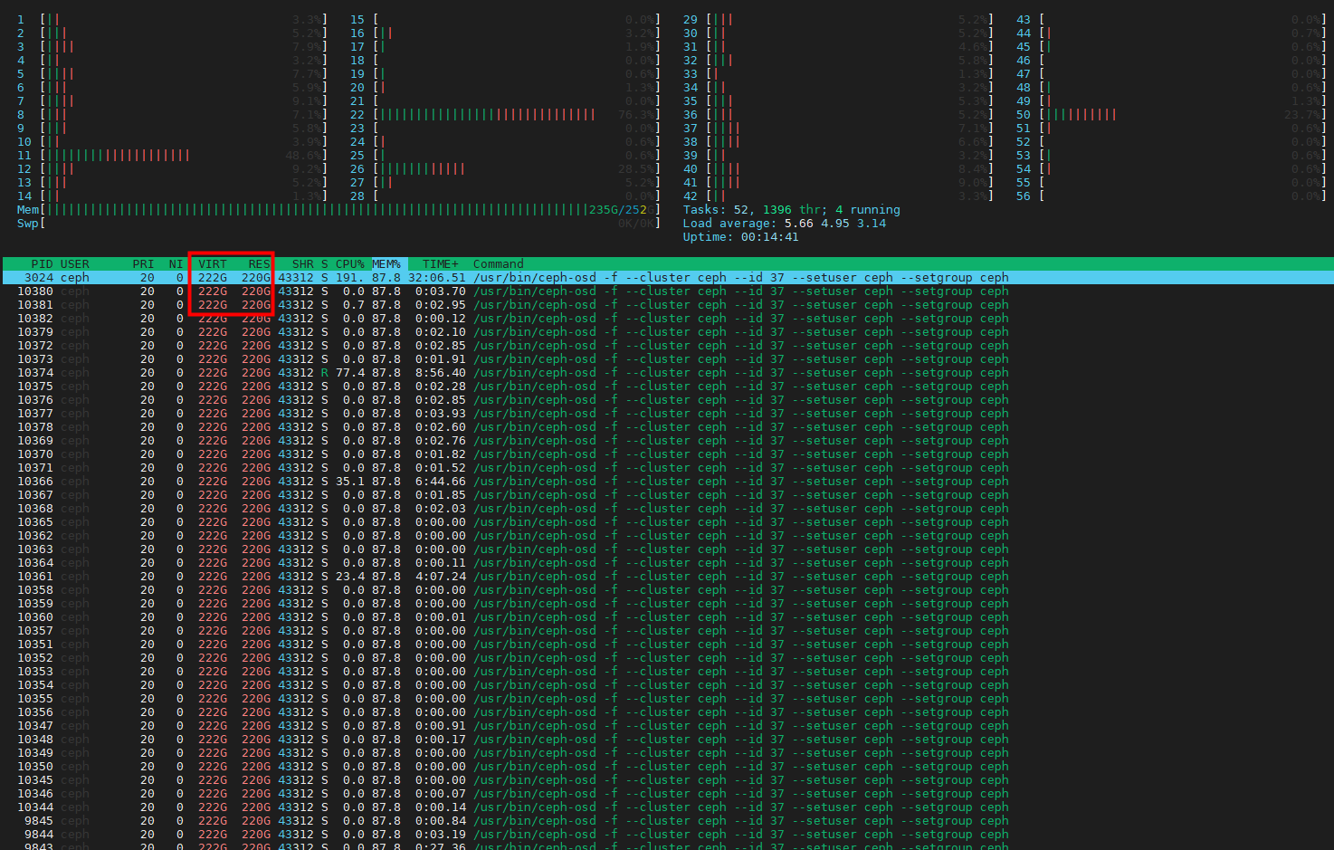
Task: Click the CPU 11 usage meter
Action: [x=172, y=156]
